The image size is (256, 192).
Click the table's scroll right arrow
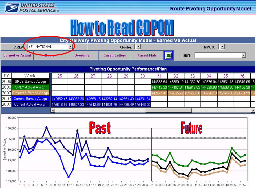pyautogui.click(x=253, y=110)
